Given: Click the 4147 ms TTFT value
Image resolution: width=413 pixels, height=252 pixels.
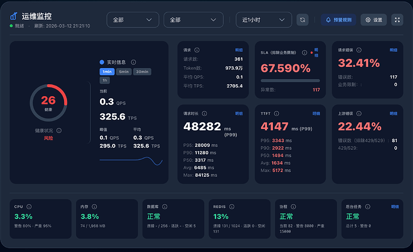Looking at the screenshot, I should click(275, 127).
